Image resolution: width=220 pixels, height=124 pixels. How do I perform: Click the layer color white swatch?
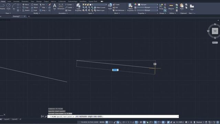click(90, 4)
